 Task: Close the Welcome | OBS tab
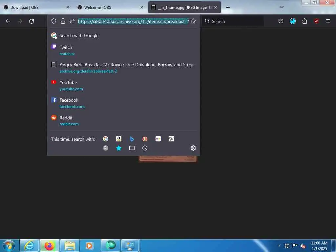(142, 7)
